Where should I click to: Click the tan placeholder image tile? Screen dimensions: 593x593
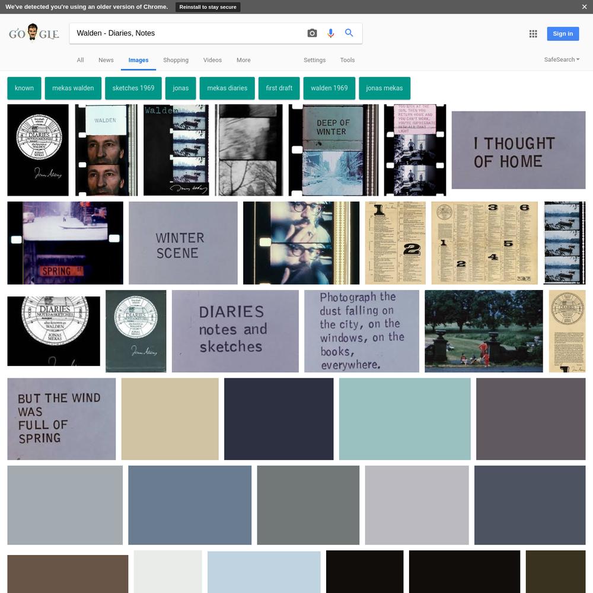[x=170, y=419]
